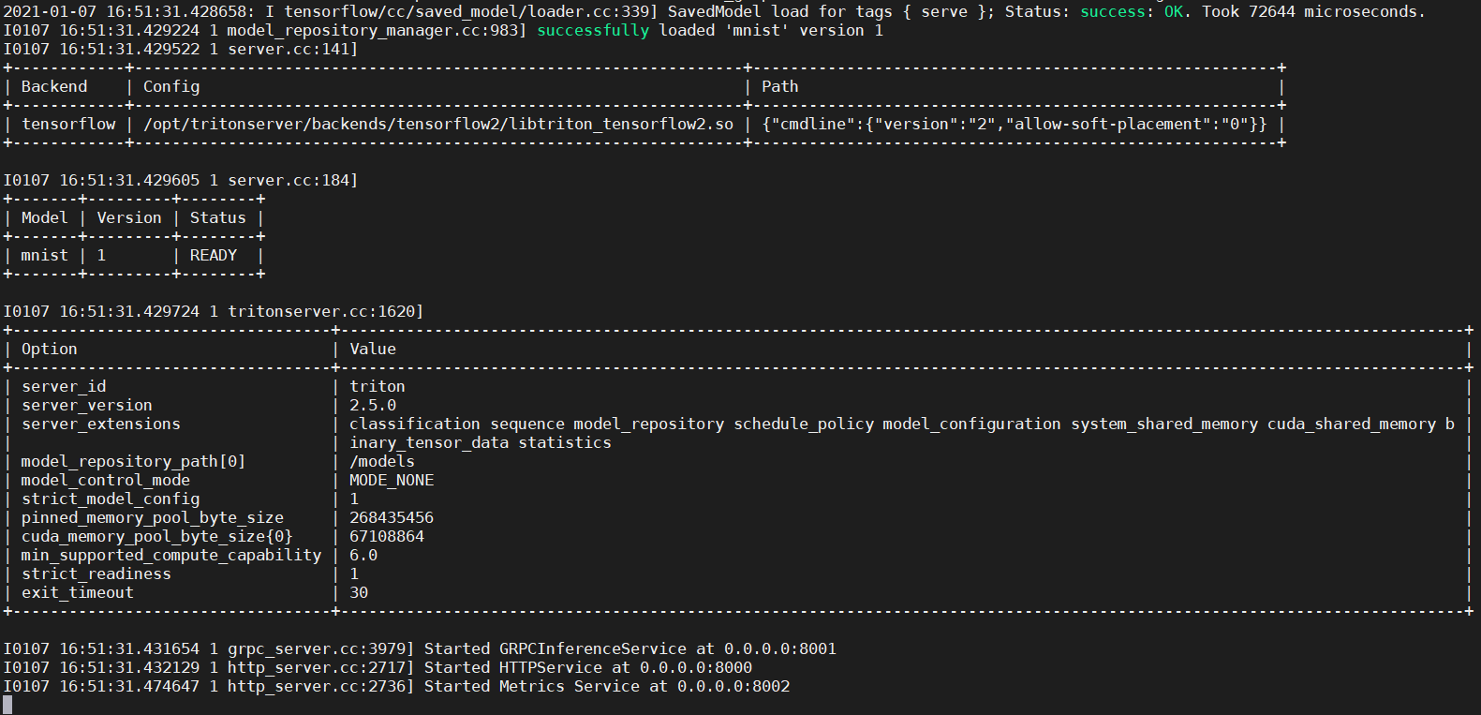
Task: Click the 'Option' table column header
Action: point(49,349)
